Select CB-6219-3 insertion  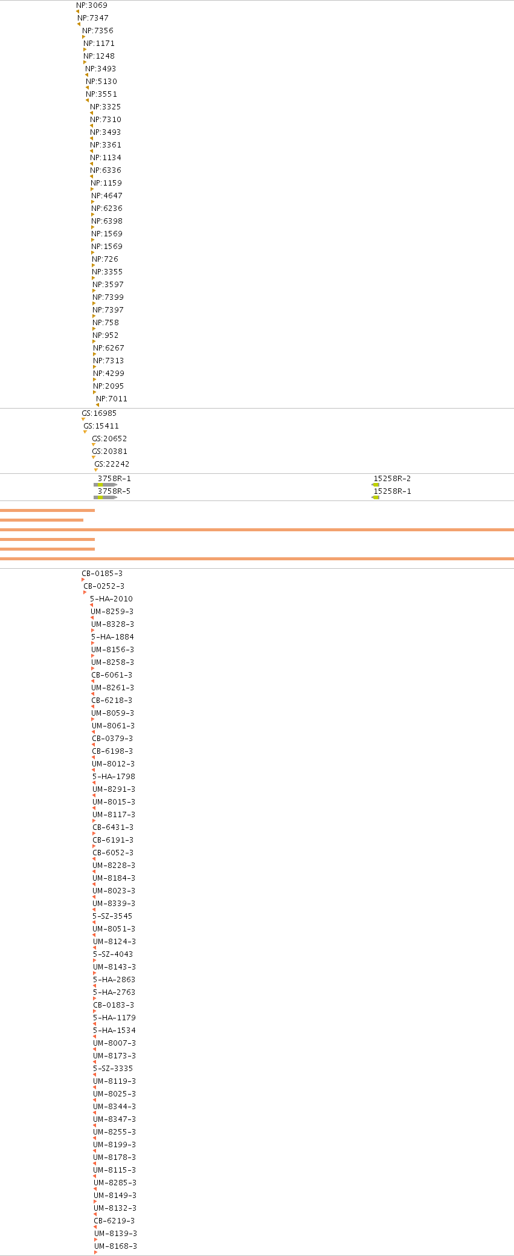[x=114, y=1221]
